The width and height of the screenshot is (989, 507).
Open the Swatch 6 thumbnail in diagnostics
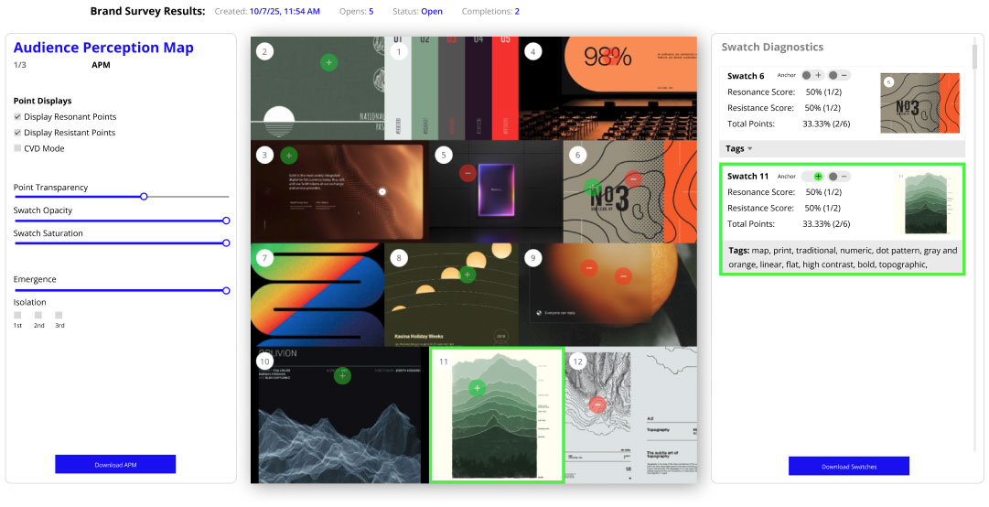(919, 103)
